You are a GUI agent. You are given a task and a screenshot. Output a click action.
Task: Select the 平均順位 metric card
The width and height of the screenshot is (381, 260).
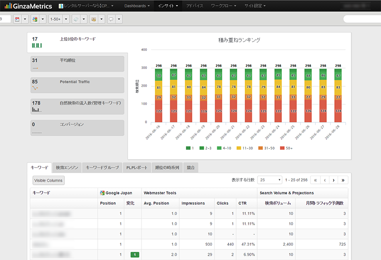click(x=77, y=64)
